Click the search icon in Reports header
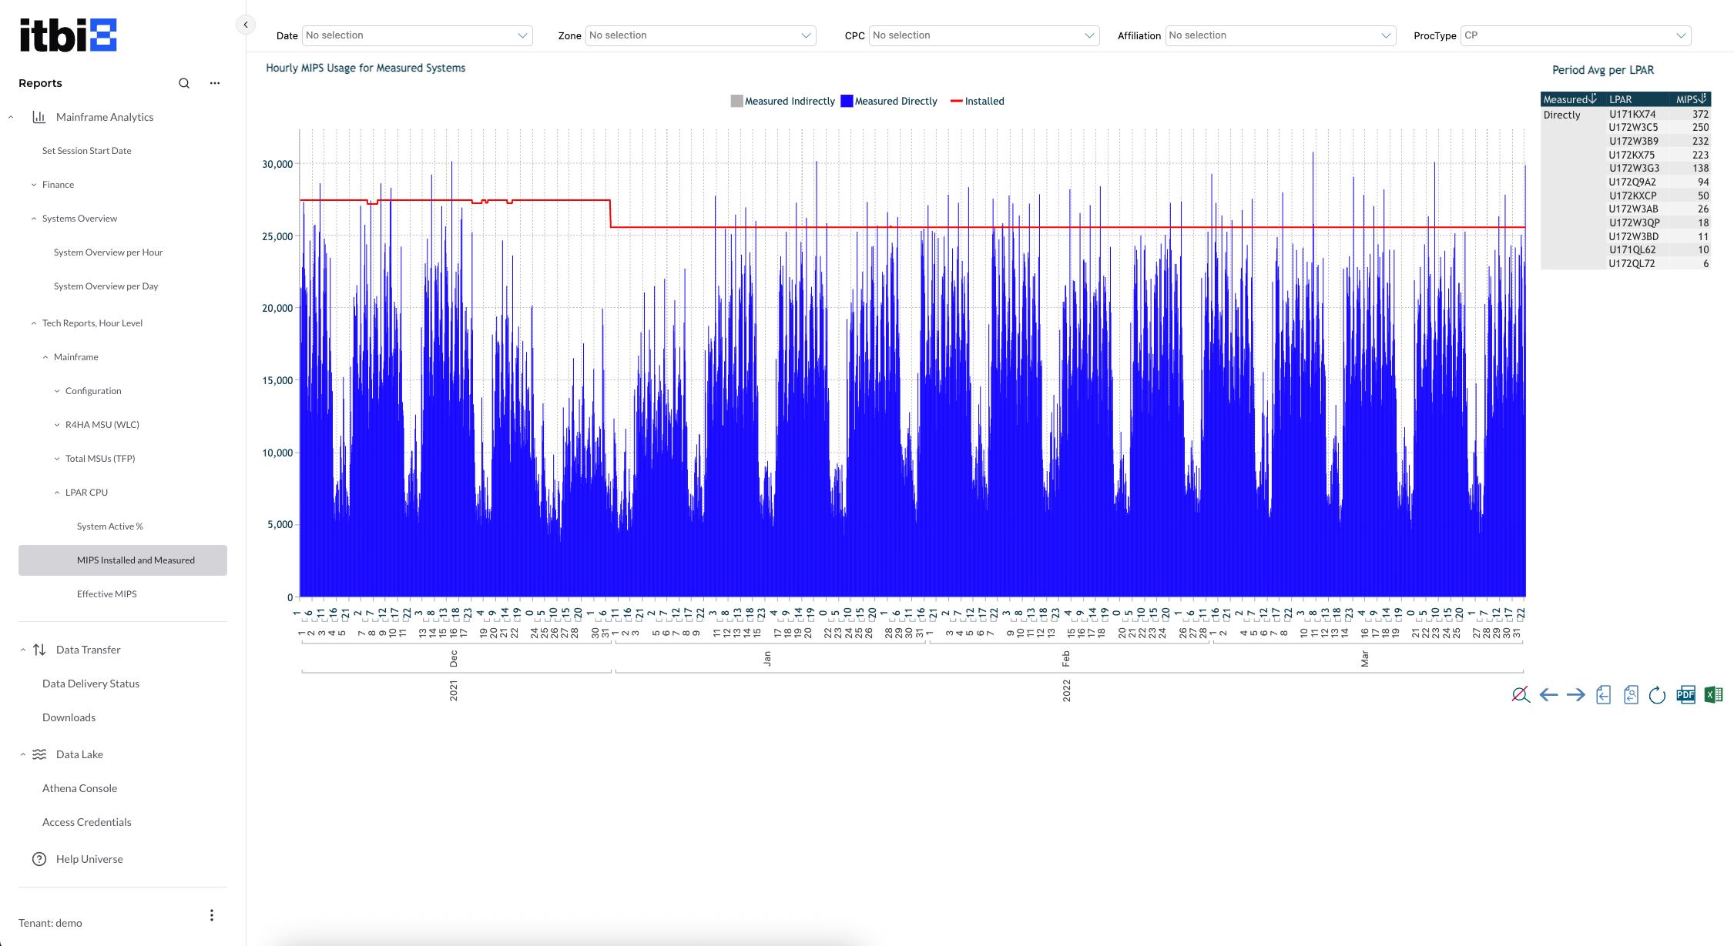 point(184,83)
